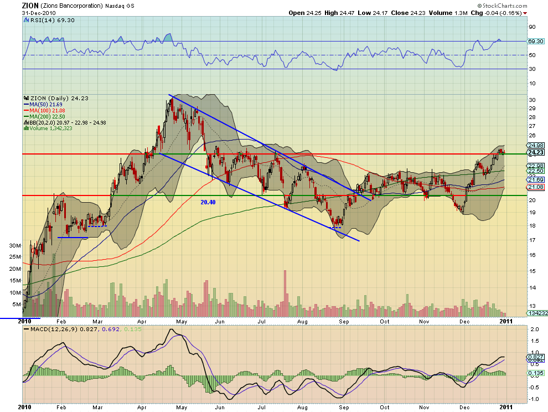
Task: Click the 15M volume axis label
Action: [15, 281]
